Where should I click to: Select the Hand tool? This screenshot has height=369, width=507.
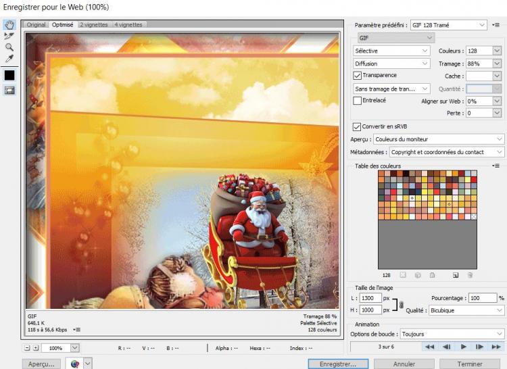tap(9, 25)
